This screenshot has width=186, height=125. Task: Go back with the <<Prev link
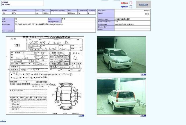pyautogui.click(x=3, y=121)
